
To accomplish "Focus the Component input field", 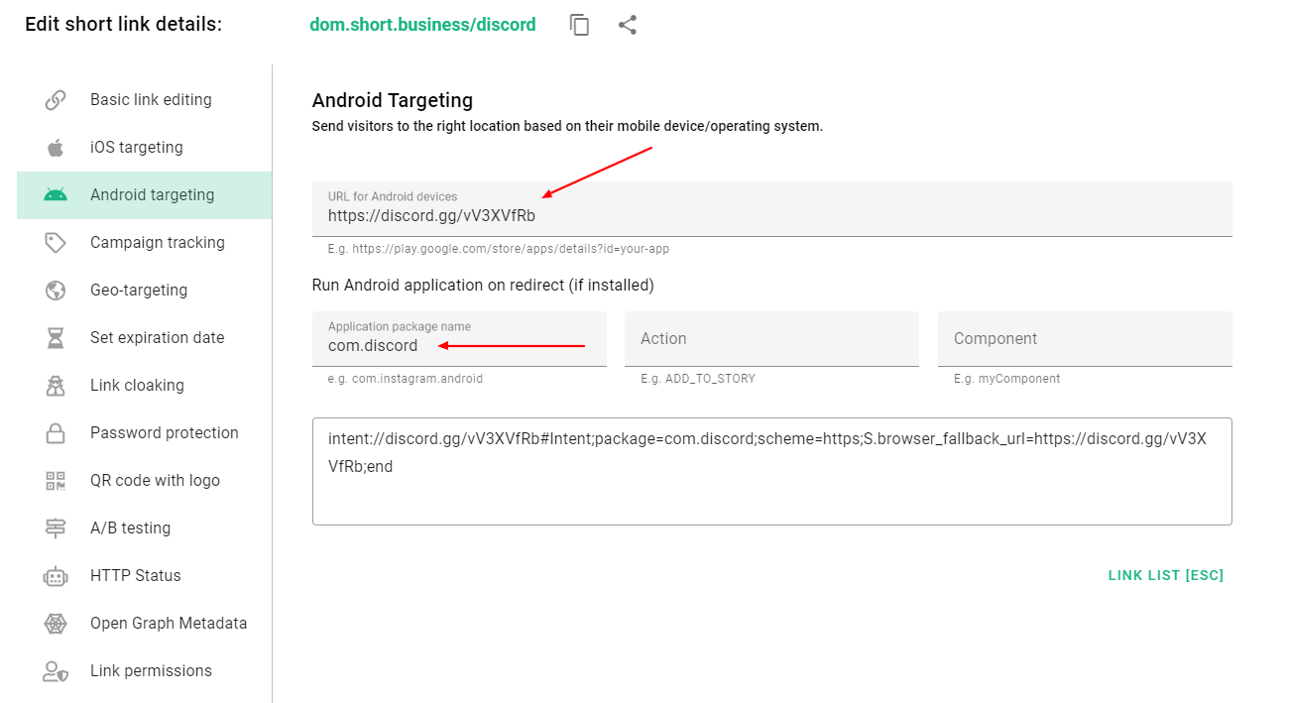I will click(x=1085, y=338).
